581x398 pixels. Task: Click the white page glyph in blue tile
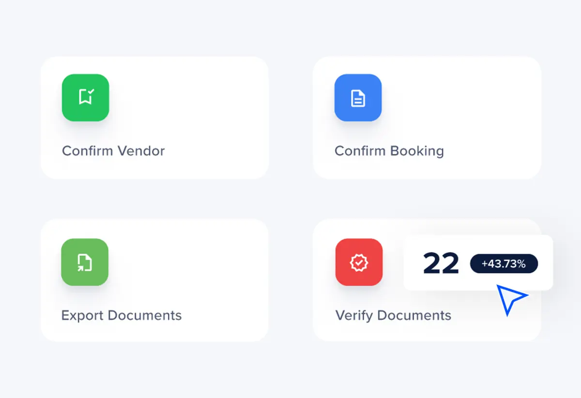click(x=358, y=98)
